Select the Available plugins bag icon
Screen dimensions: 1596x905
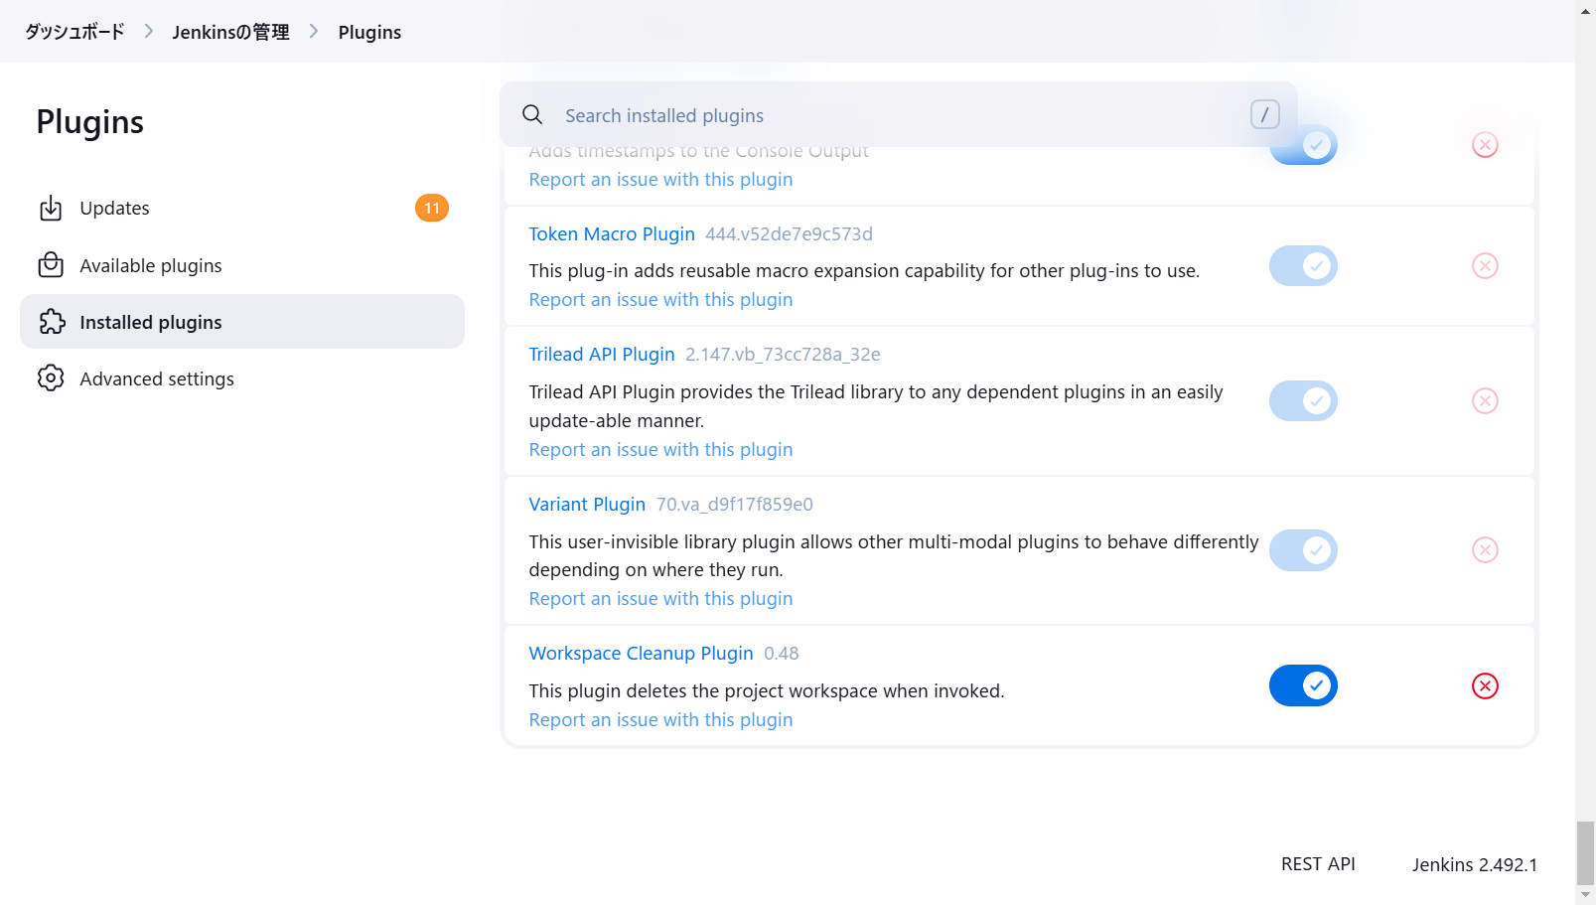(51, 264)
